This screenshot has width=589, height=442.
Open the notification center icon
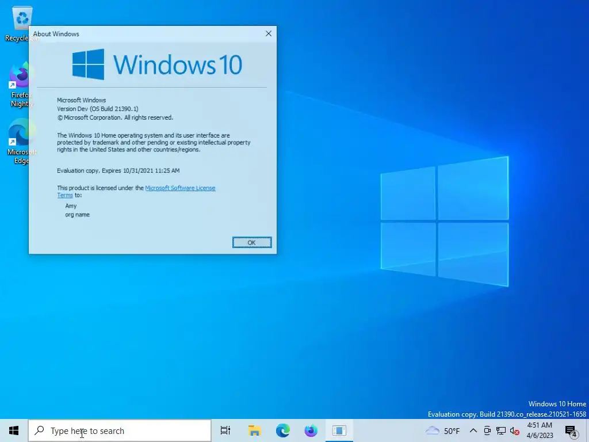click(x=571, y=431)
